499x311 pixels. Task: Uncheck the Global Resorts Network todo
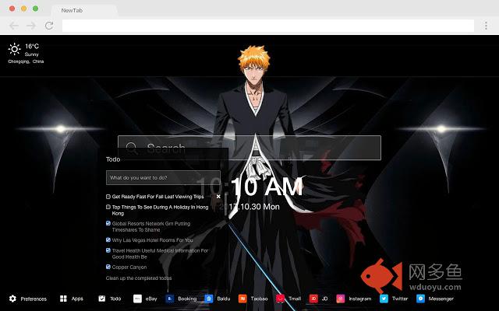click(x=108, y=223)
